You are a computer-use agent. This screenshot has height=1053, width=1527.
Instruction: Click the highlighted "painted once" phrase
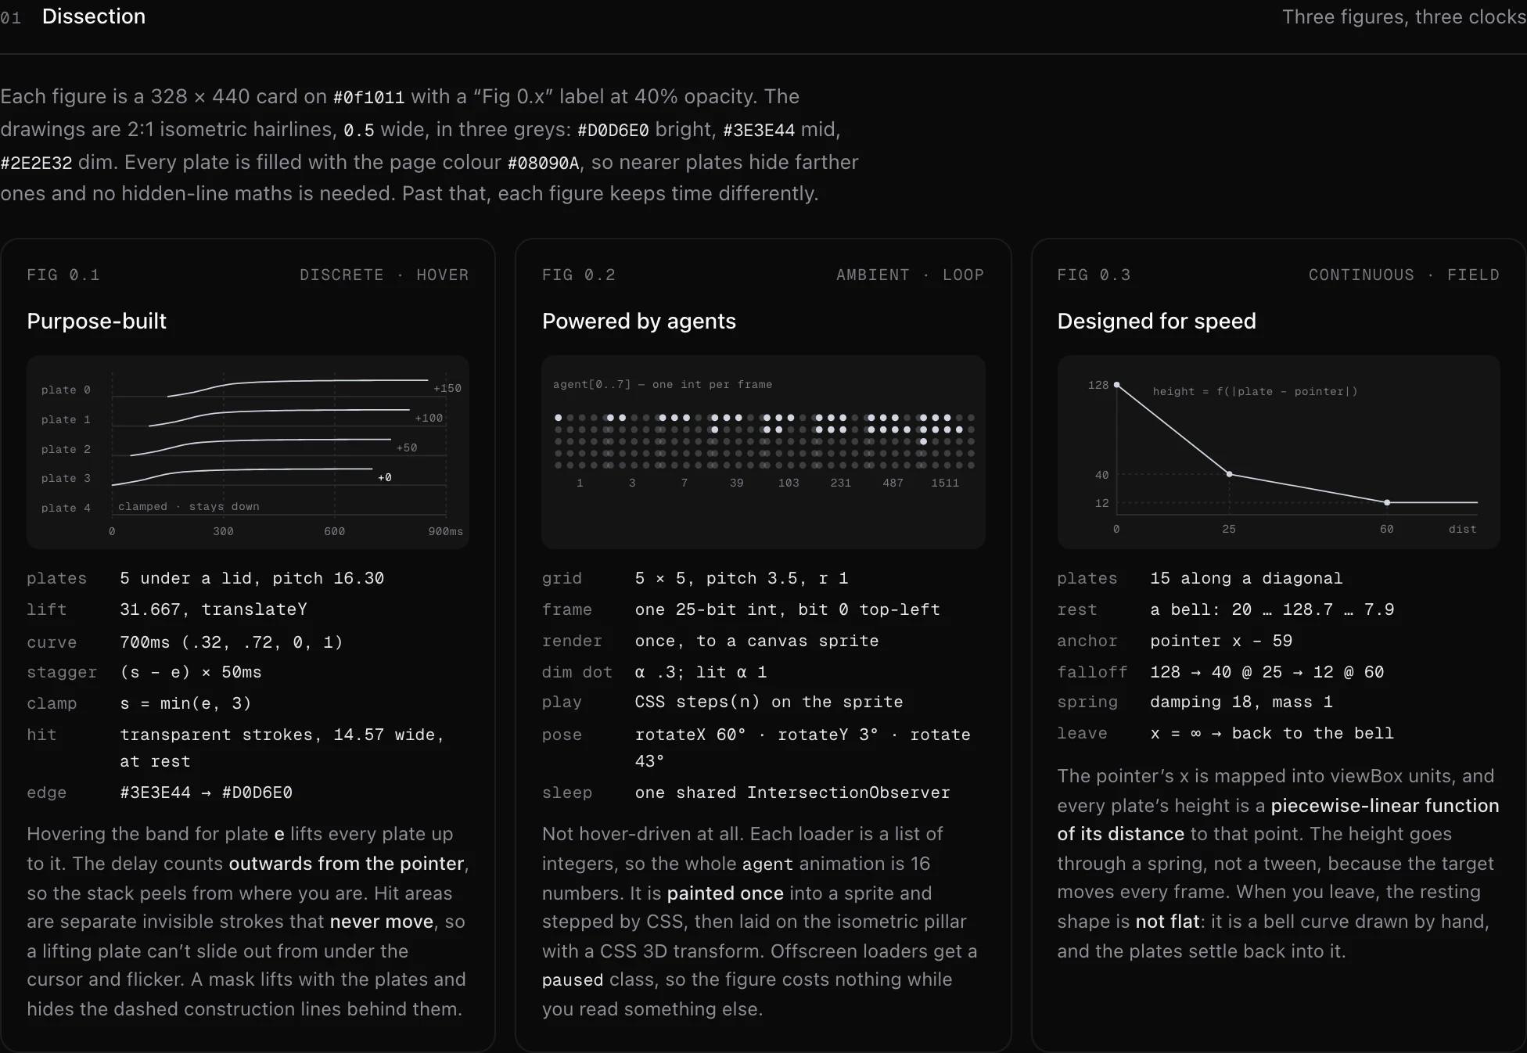tap(725, 893)
